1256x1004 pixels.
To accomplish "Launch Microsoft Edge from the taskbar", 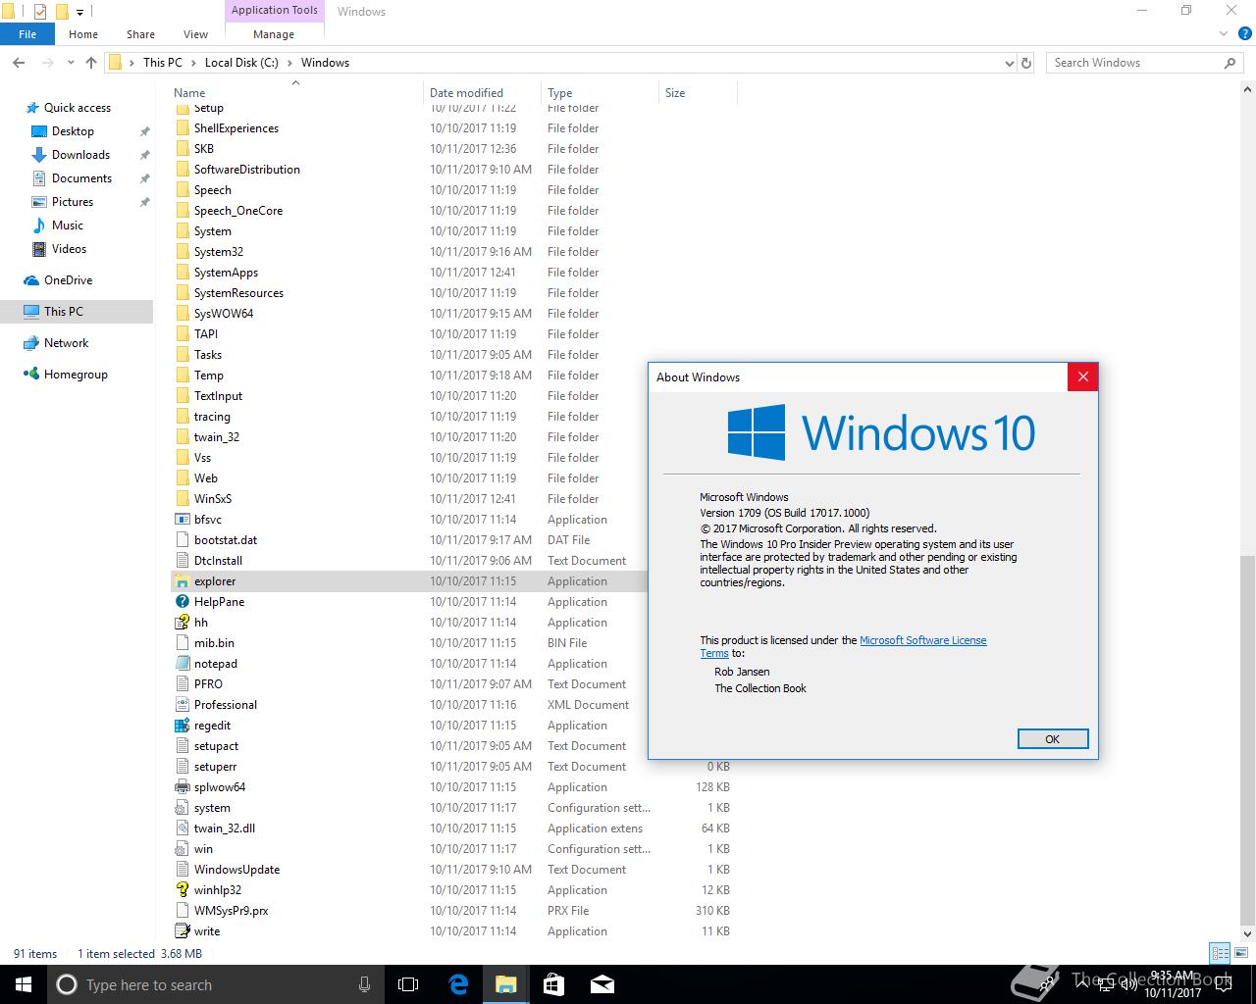I will (x=457, y=984).
